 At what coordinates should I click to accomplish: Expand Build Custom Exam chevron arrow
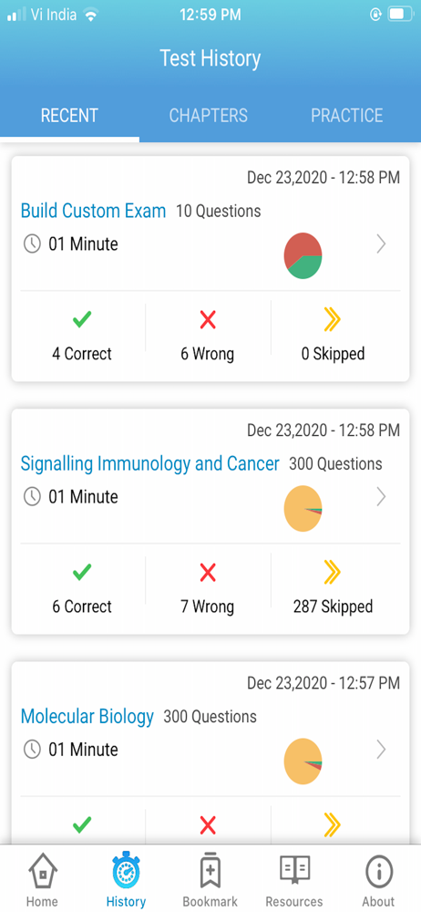(381, 244)
